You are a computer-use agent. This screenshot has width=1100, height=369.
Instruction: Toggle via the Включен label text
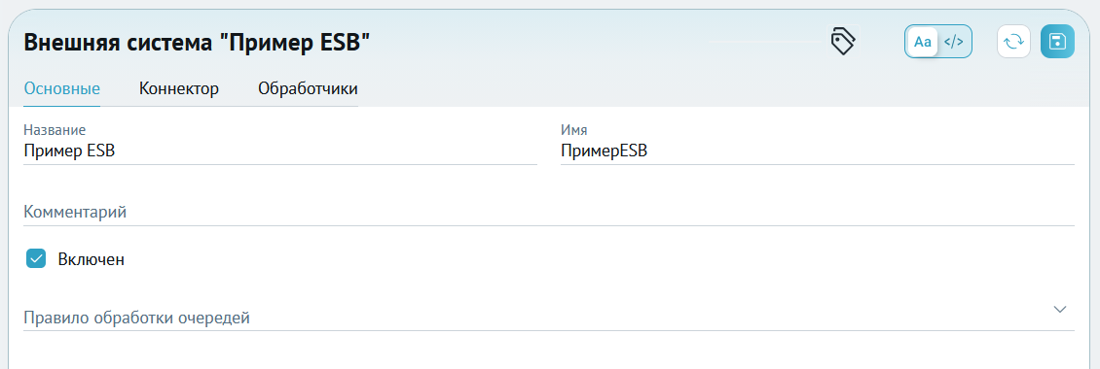pos(92,259)
